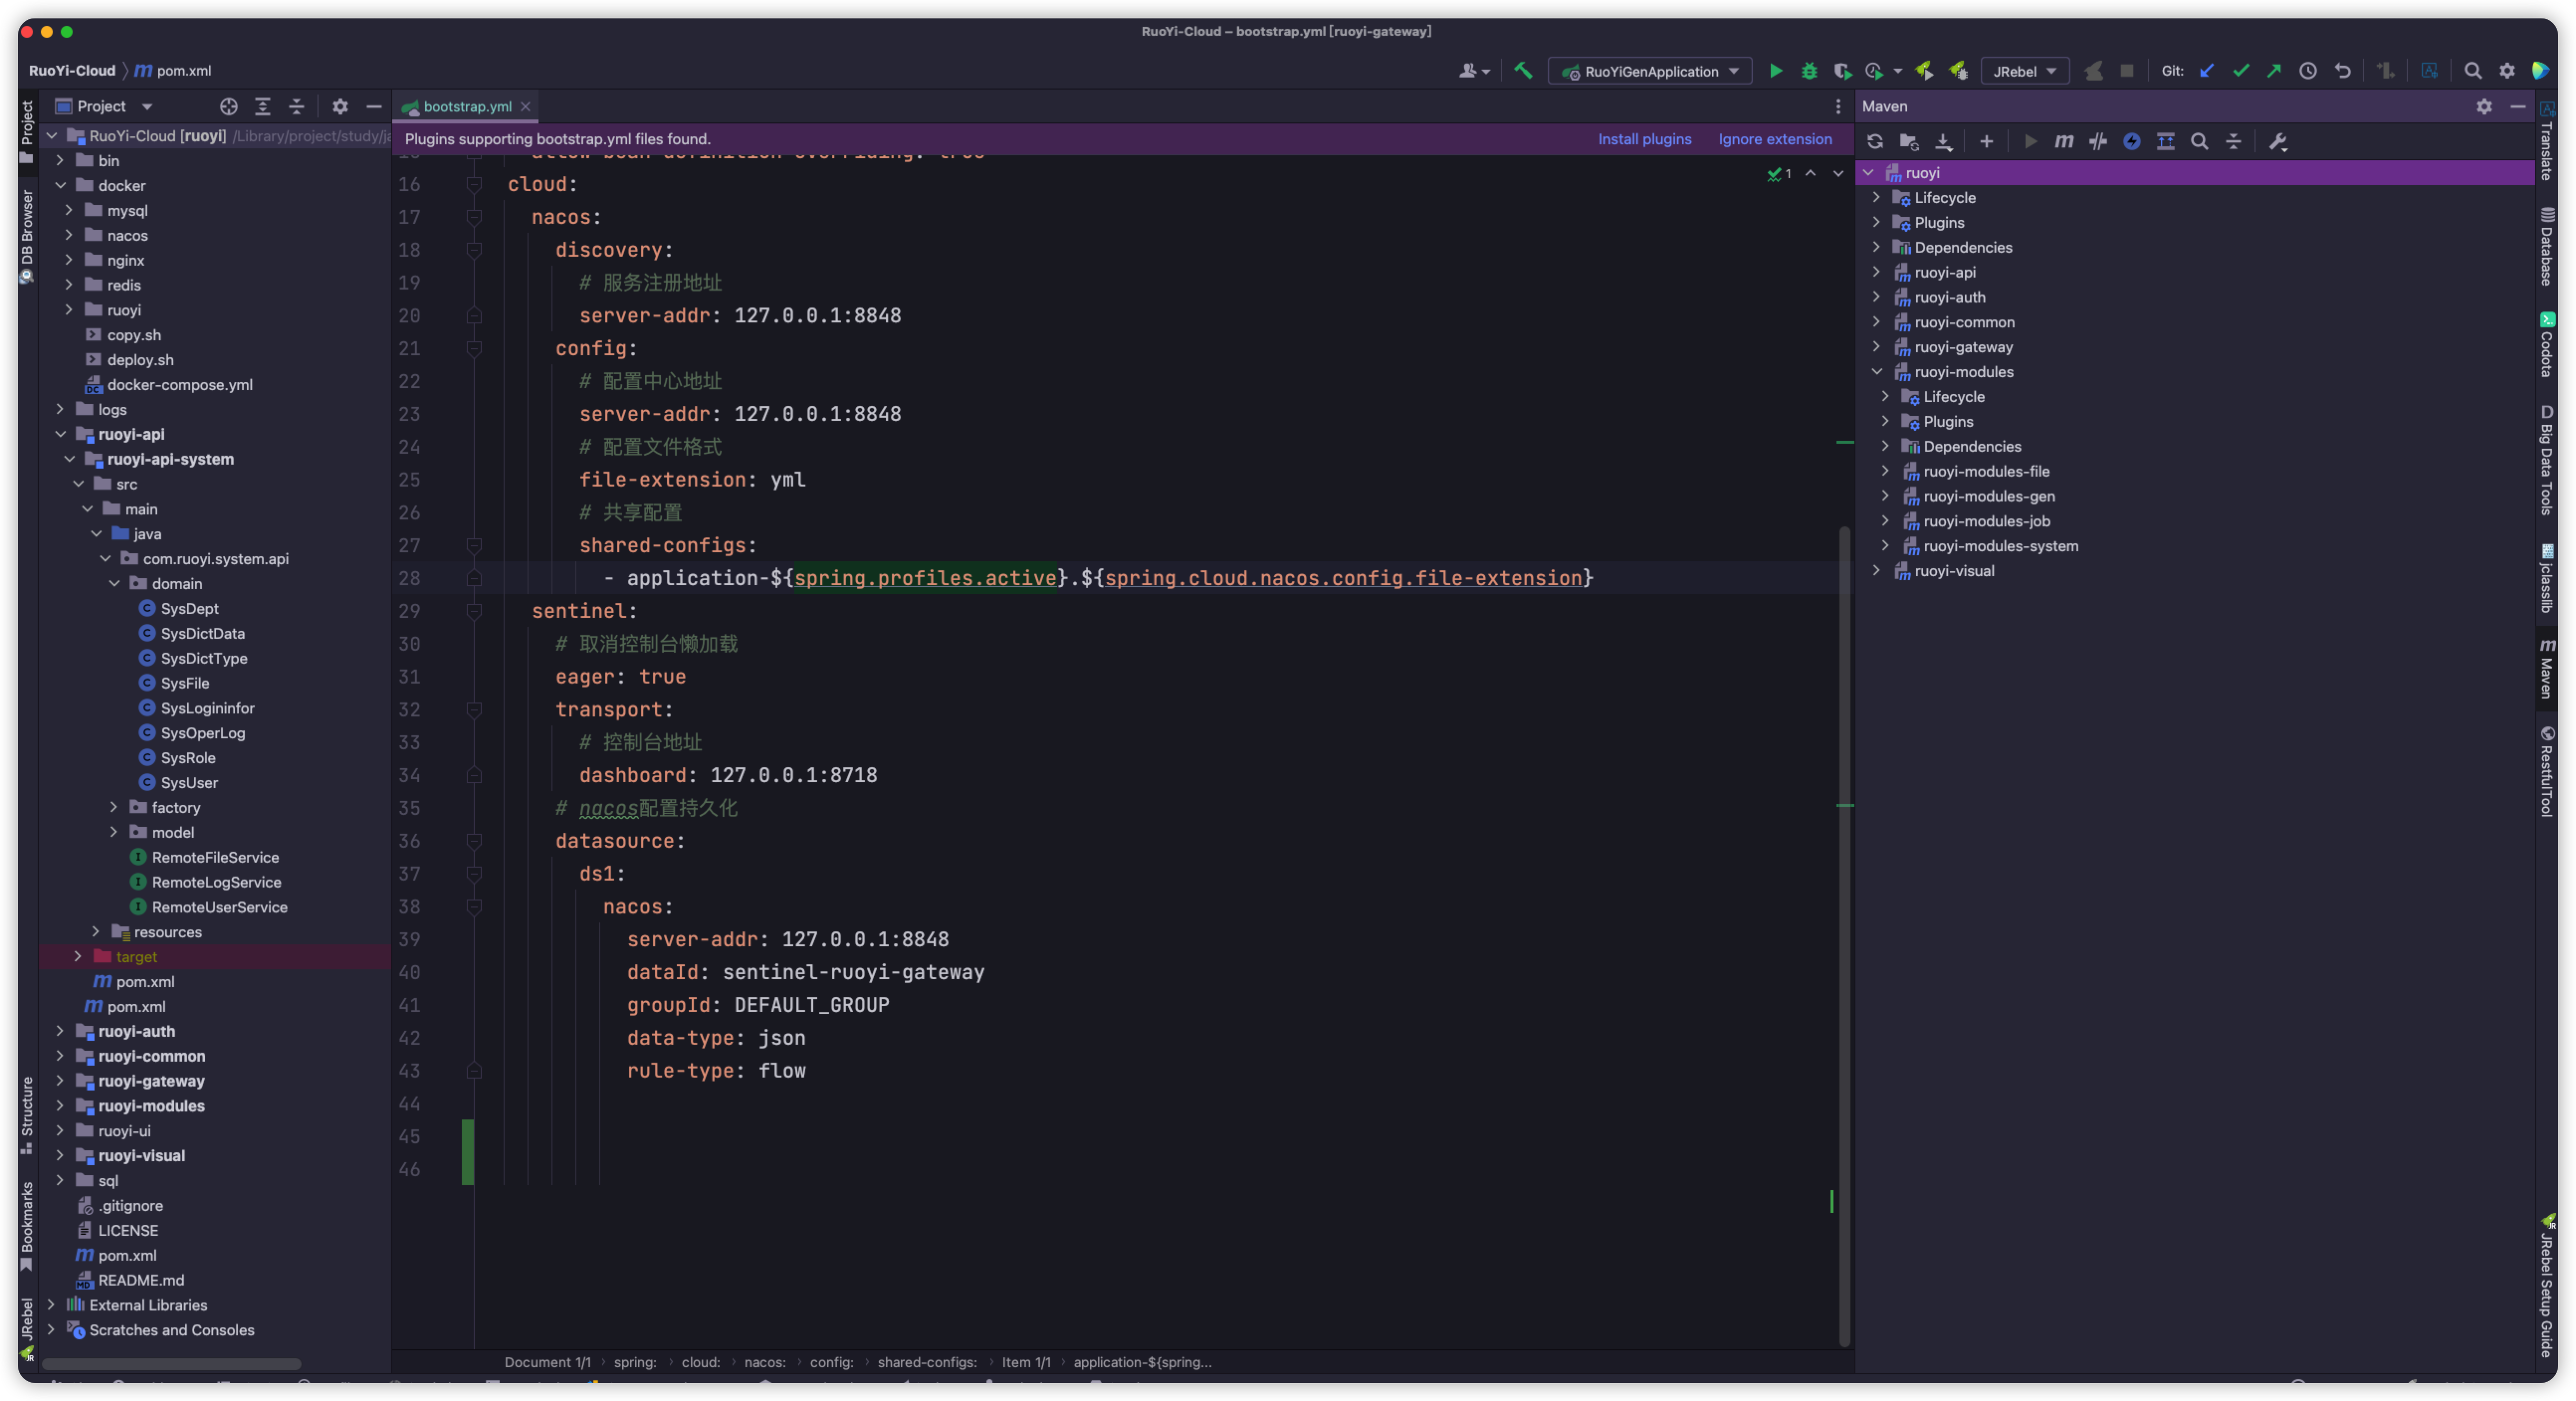Open IDE settings gear in the top toolbar
Image resolution: width=2576 pixels, height=1401 pixels.
pyautogui.click(x=2507, y=71)
